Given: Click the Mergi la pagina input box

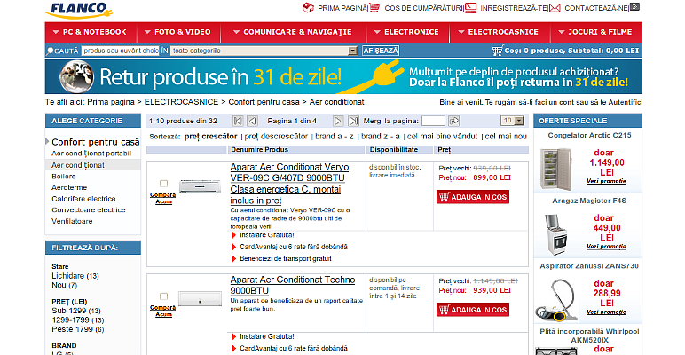Looking at the screenshot, I should point(433,121).
